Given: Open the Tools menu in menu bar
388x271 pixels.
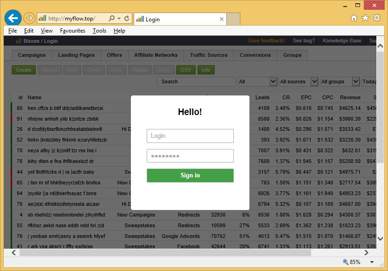Looking at the screenshot, I should [99, 31].
